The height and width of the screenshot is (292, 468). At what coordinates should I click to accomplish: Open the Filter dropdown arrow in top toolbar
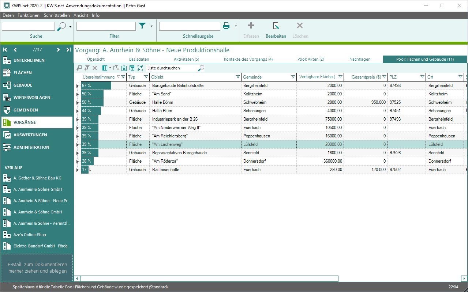pos(151,26)
